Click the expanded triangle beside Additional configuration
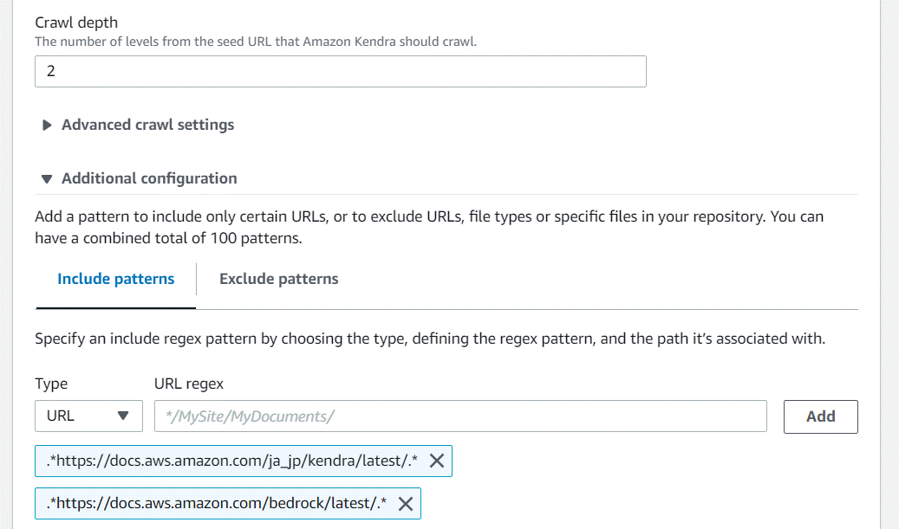 [46, 178]
